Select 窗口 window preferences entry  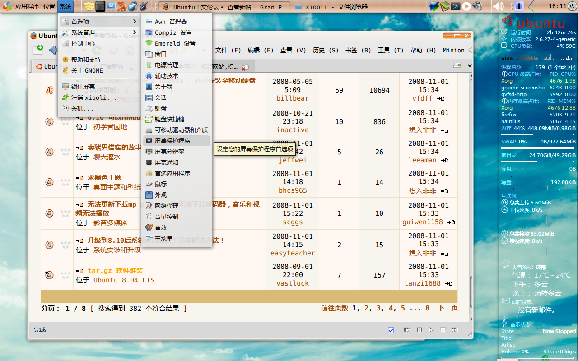(x=177, y=54)
